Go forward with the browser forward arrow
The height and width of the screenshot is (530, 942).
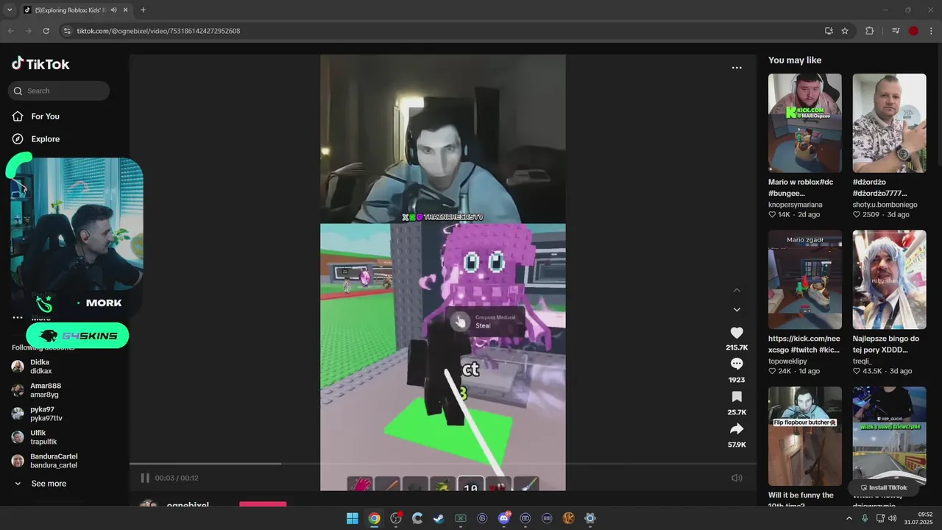pyautogui.click(x=28, y=31)
